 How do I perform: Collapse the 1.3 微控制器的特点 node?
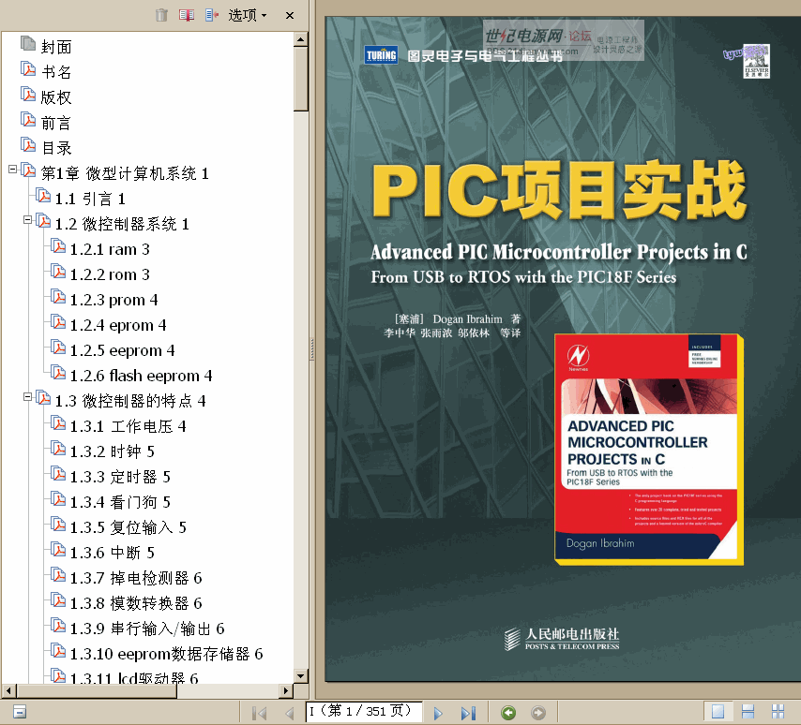[27, 397]
